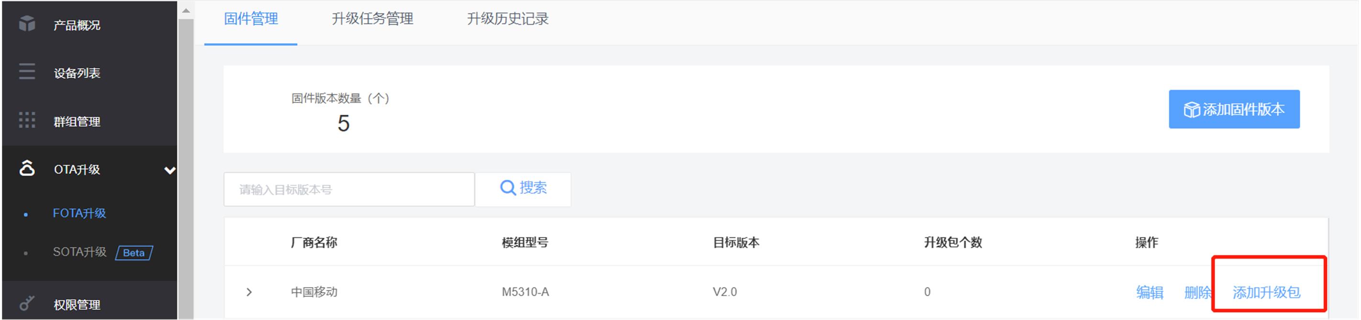
Task: Click the Beta badge next to SOTA升级
Action: 134,253
